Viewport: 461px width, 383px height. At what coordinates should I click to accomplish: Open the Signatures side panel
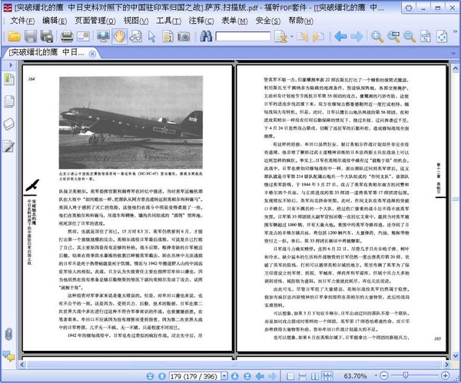click(x=8, y=147)
